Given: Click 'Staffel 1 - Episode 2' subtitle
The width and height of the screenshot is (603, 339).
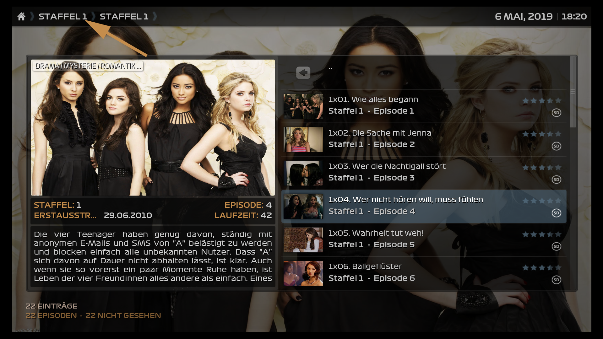Looking at the screenshot, I should [372, 145].
